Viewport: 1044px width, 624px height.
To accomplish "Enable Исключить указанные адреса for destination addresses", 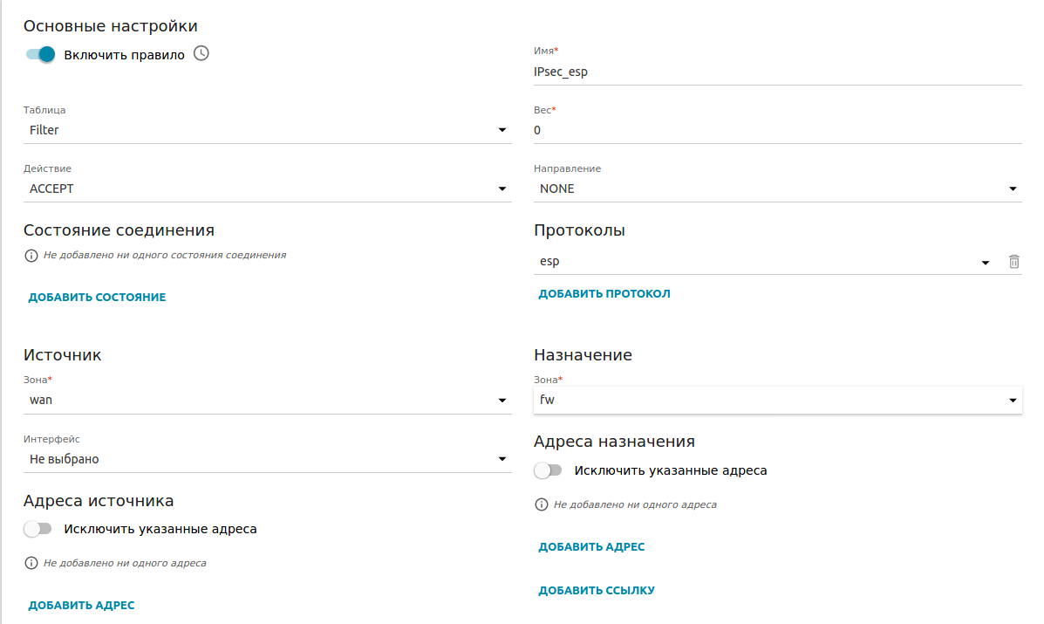I will 549,470.
